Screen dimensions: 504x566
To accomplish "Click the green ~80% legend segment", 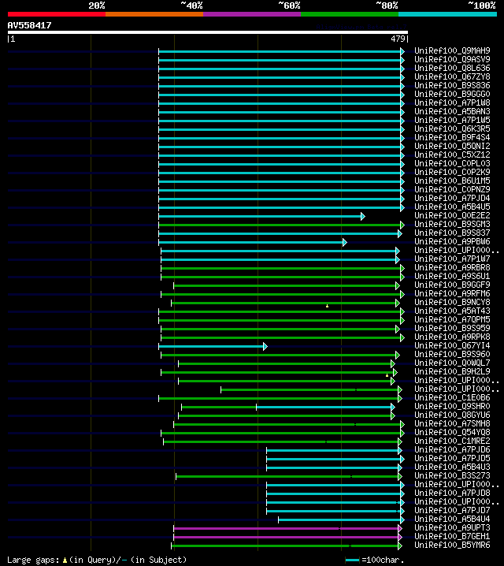I will (350, 14).
